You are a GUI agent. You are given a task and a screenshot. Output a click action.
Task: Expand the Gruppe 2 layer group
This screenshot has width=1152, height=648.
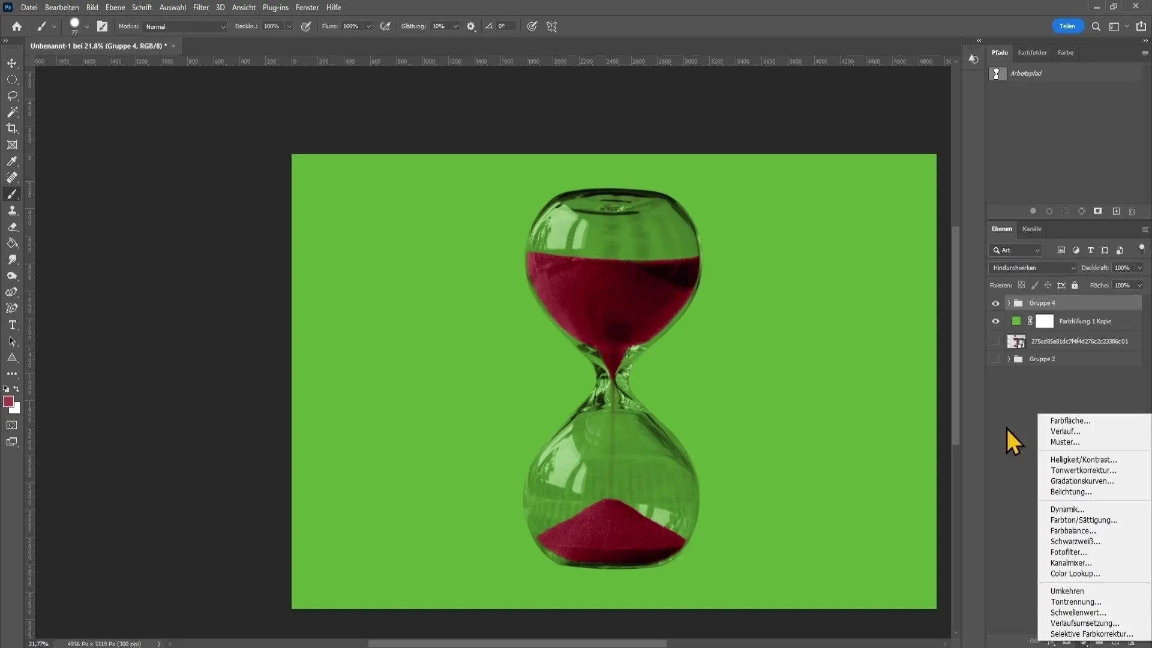tap(1008, 358)
